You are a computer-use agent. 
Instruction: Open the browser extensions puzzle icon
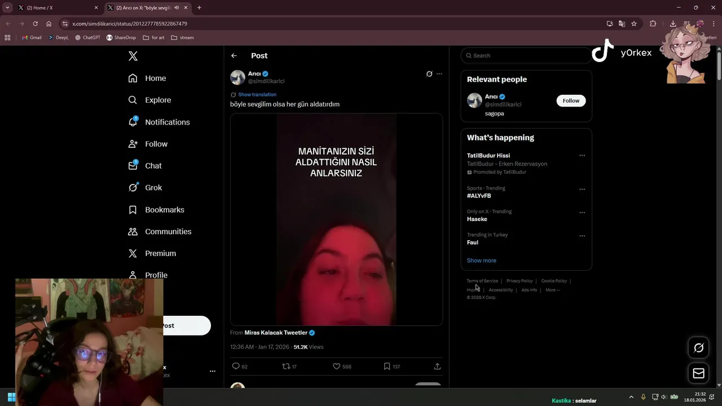click(653, 24)
